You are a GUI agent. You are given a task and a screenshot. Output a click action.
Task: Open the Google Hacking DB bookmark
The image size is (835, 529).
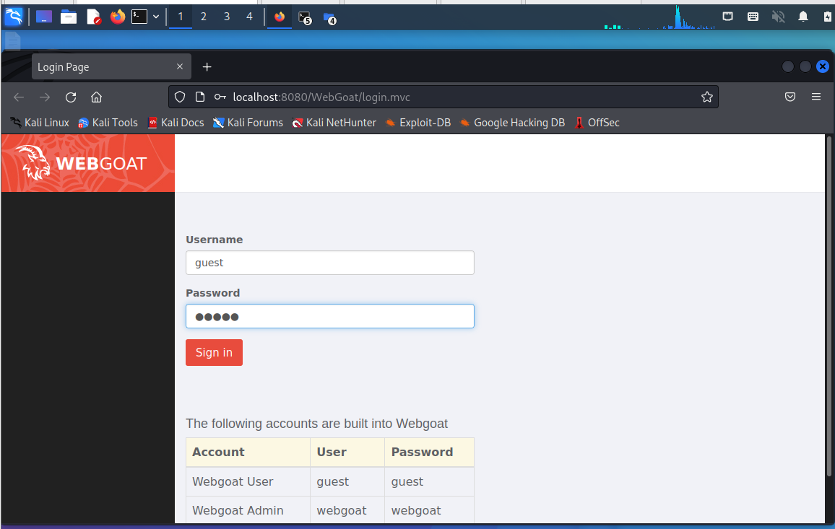511,123
